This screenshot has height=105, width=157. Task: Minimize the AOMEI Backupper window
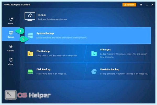[147, 5]
